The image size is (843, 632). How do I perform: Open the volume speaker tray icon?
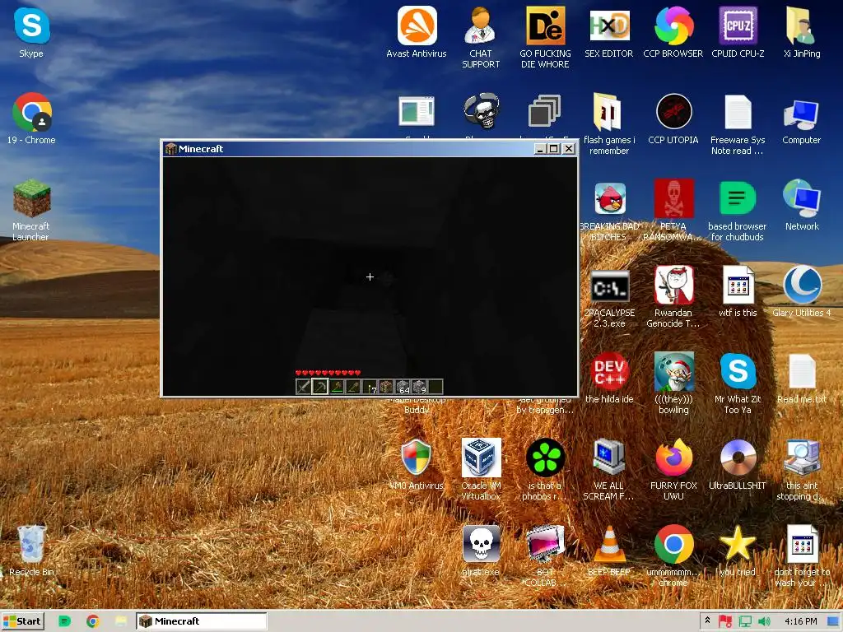[764, 621]
